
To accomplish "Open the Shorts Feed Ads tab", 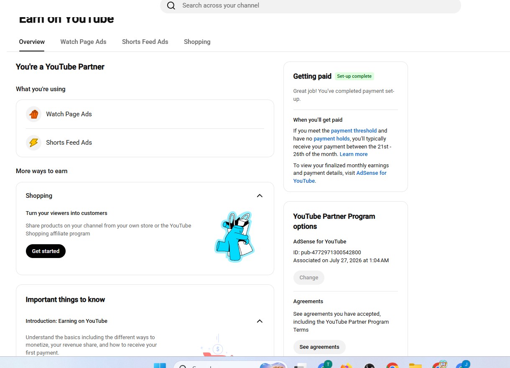I will (x=145, y=42).
